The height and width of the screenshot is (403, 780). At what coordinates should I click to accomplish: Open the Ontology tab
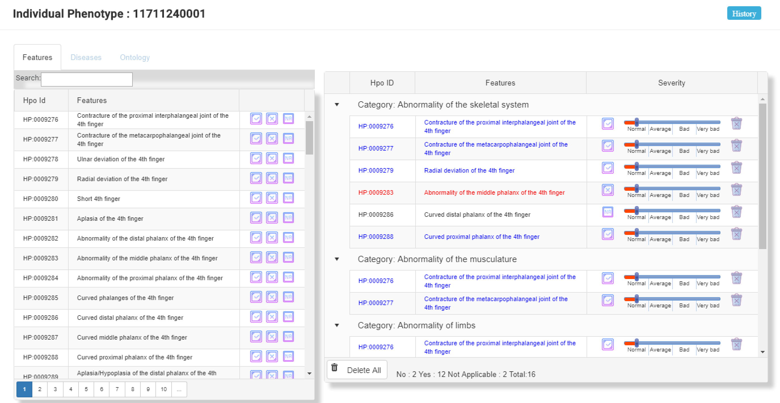coord(135,57)
